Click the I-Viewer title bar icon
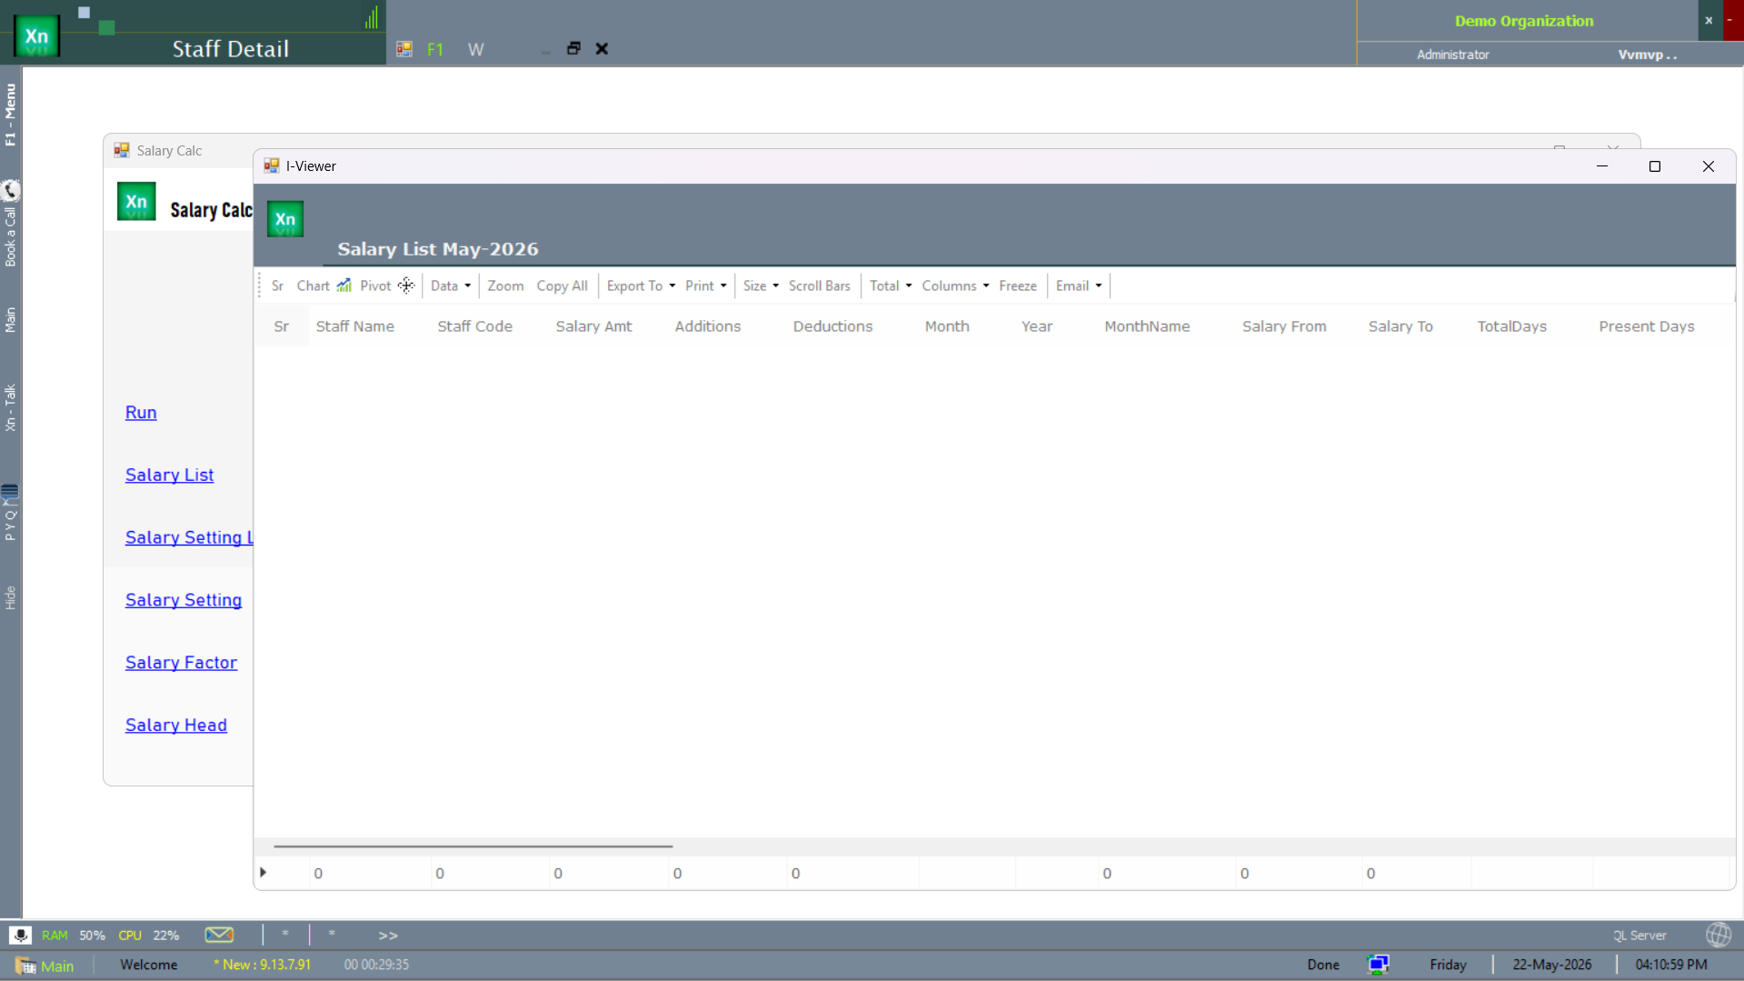Image resolution: width=1744 pixels, height=981 pixels. pos(271,165)
